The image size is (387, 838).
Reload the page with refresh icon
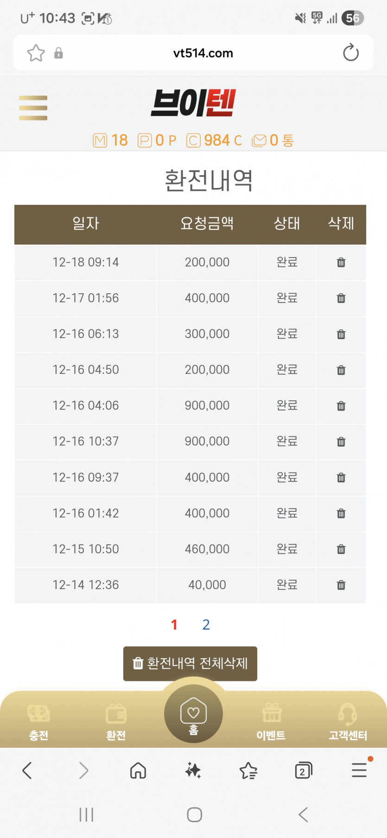pos(351,53)
